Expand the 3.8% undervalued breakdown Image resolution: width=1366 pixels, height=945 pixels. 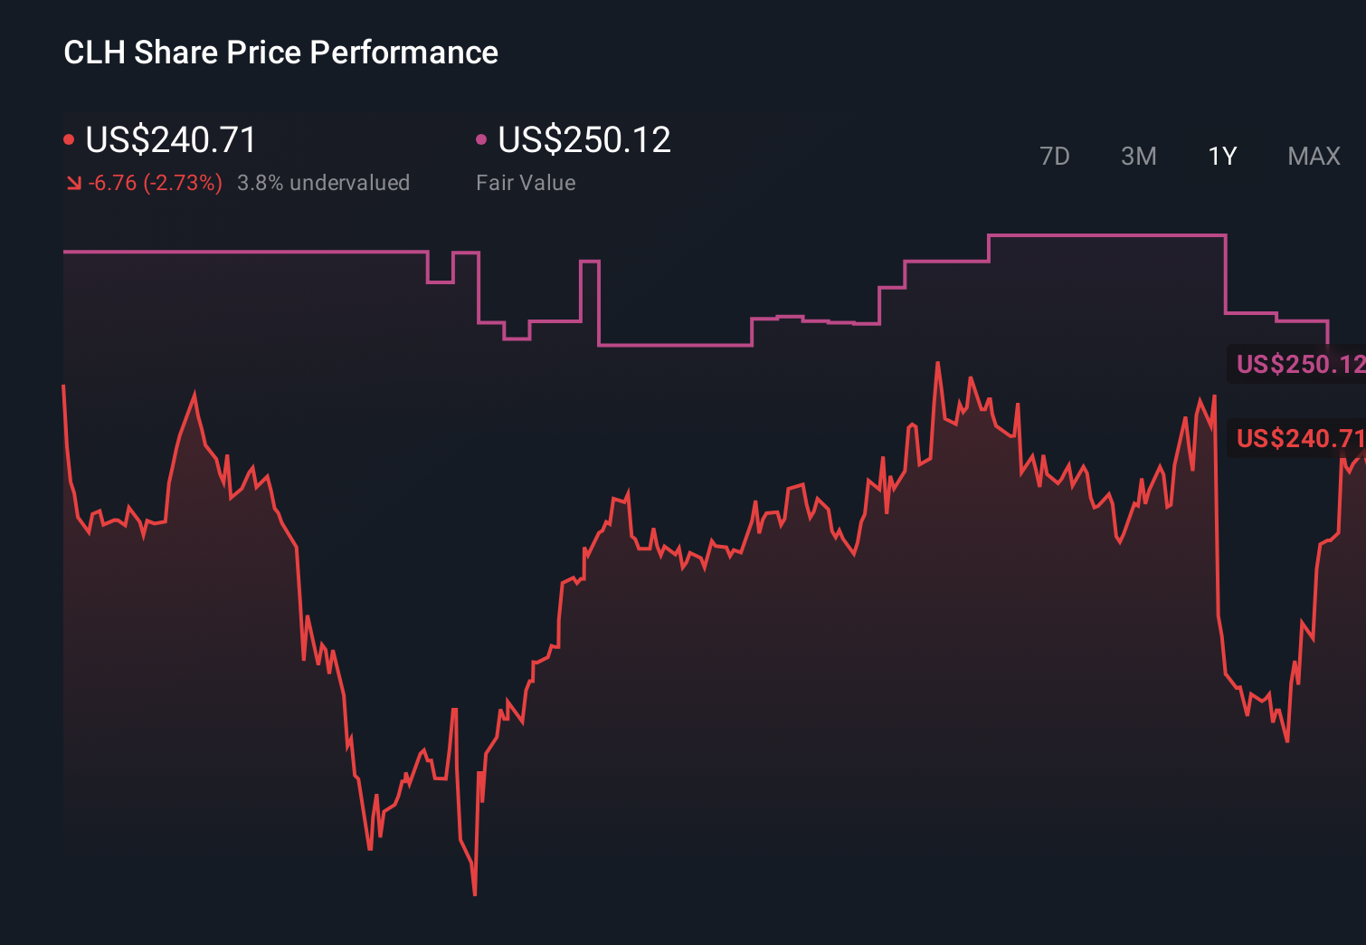point(324,182)
